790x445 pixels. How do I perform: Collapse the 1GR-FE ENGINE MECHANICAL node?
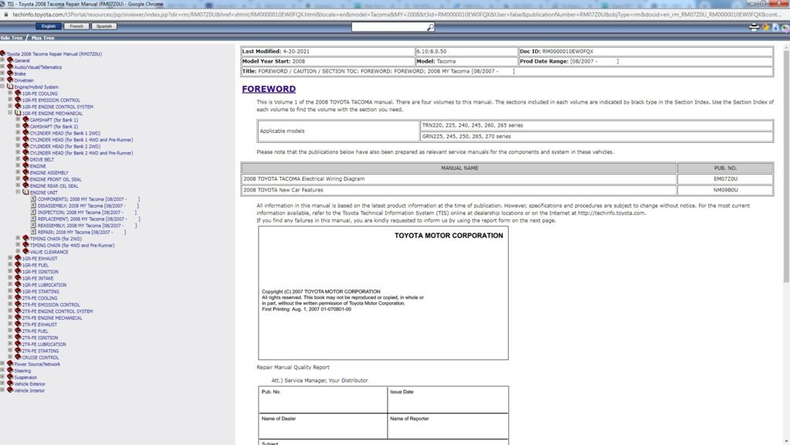point(10,113)
